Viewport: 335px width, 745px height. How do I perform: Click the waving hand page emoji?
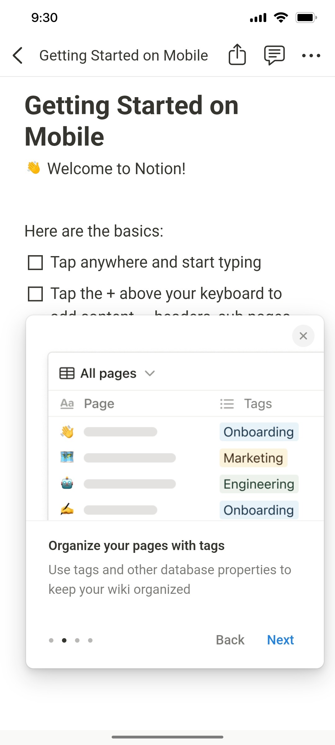click(67, 431)
